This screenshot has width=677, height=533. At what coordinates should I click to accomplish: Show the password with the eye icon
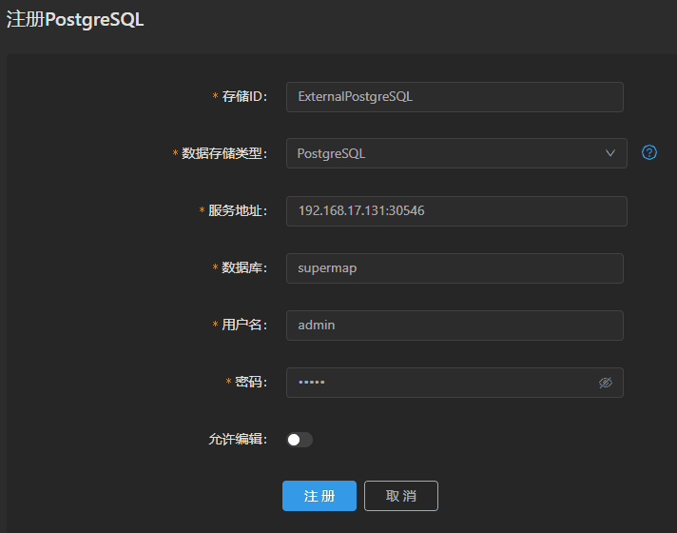606,383
